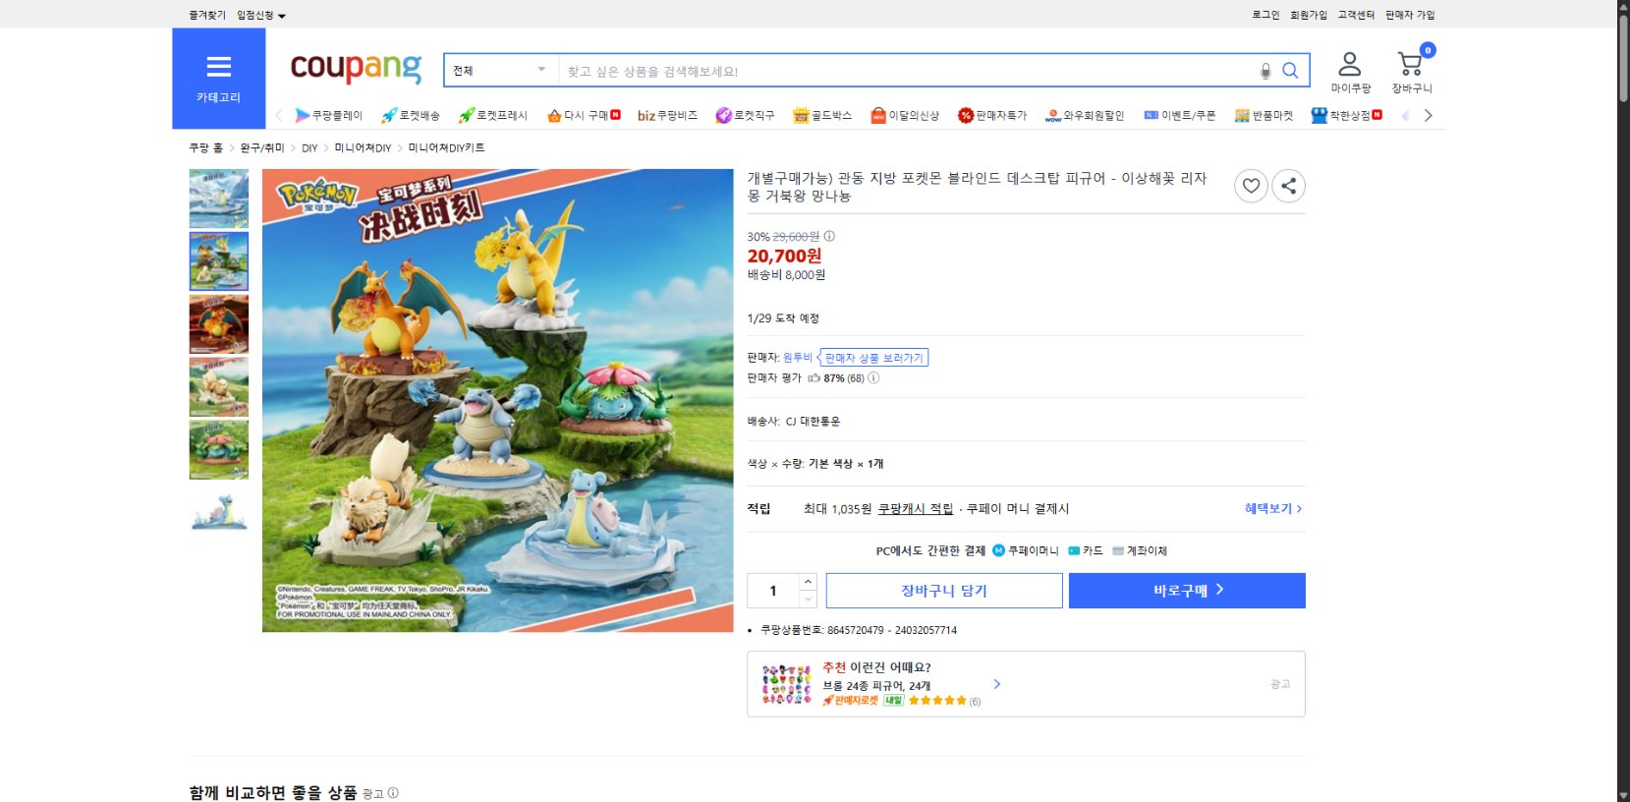Select the Arcanine thumbnail
1630x802 pixels.
(219, 387)
